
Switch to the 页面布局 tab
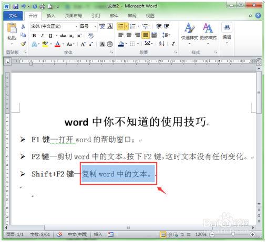[73, 16]
